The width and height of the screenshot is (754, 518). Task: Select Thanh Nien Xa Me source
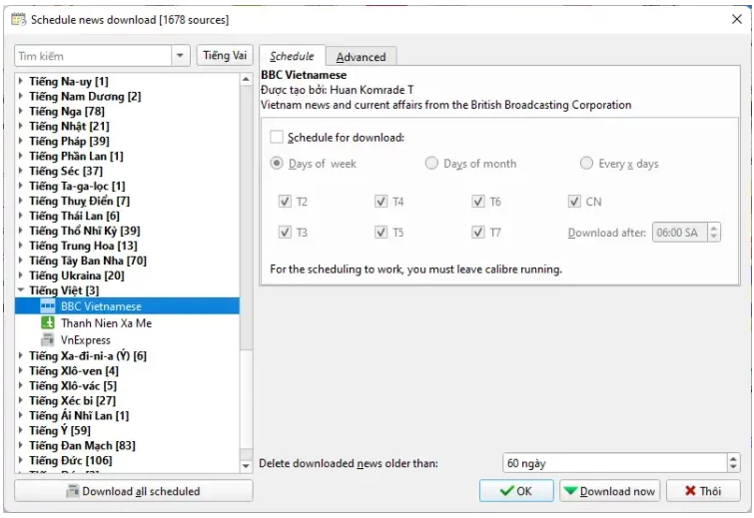click(127, 323)
